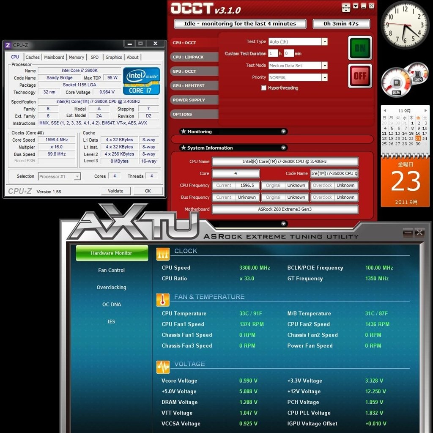Image resolution: width=433 pixels, height=433 pixels.
Task: Click the CPU Fan1 Speed 1374 RPM value
Action: pyautogui.click(x=251, y=324)
